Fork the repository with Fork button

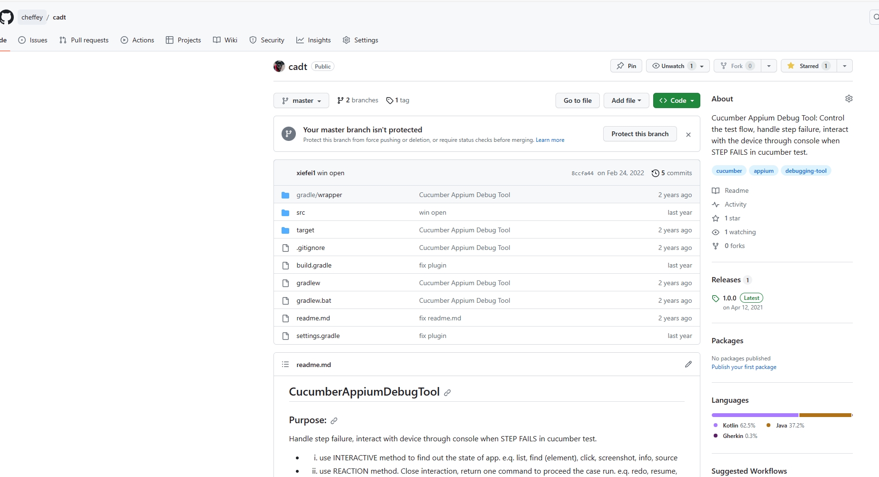pyautogui.click(x=738, y=66)
